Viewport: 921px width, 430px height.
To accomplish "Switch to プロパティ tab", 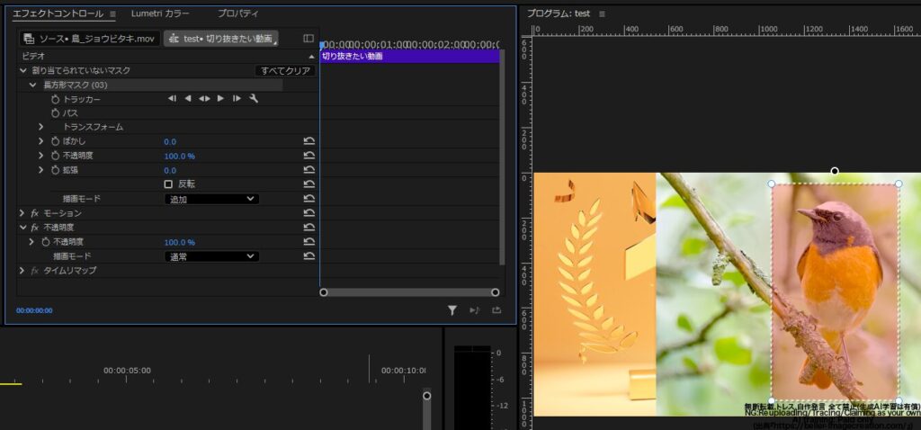I will [237, 13].
